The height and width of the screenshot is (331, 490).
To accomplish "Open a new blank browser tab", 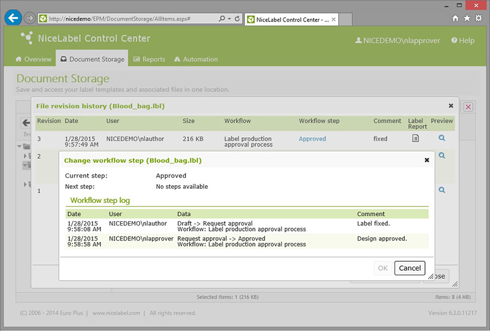I will click(345, 20).
